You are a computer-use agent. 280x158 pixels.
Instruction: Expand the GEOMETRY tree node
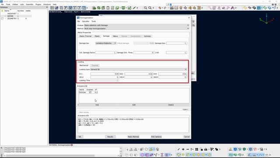[x=6, y=18]
